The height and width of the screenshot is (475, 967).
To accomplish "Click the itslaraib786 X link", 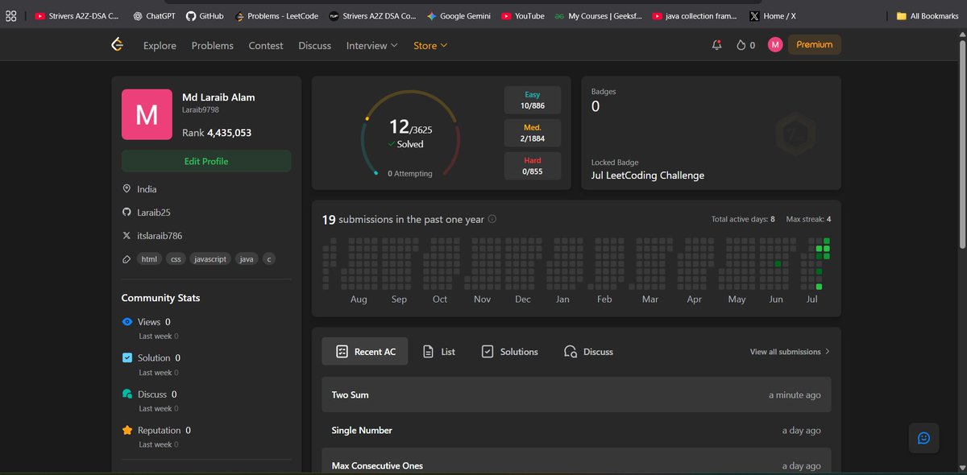I will [160, 236].
